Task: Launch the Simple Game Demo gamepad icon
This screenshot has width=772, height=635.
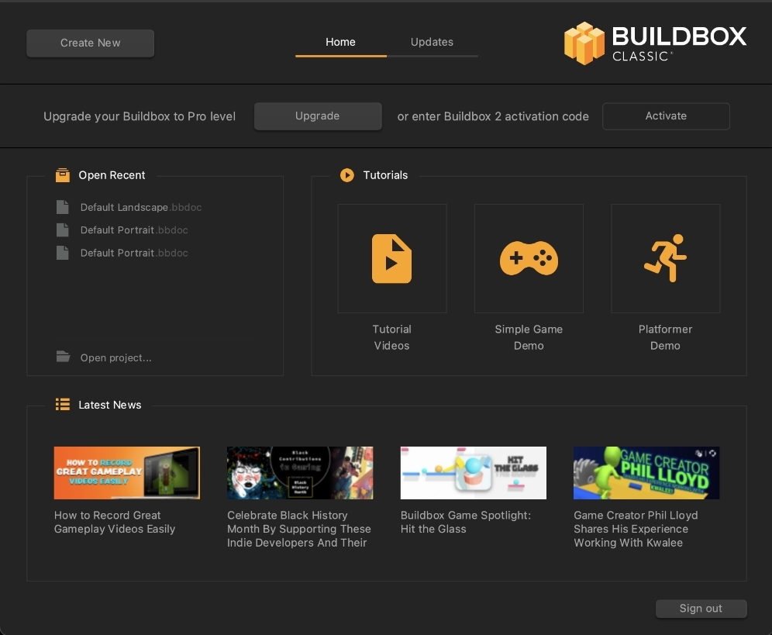Action: [529, 259]
